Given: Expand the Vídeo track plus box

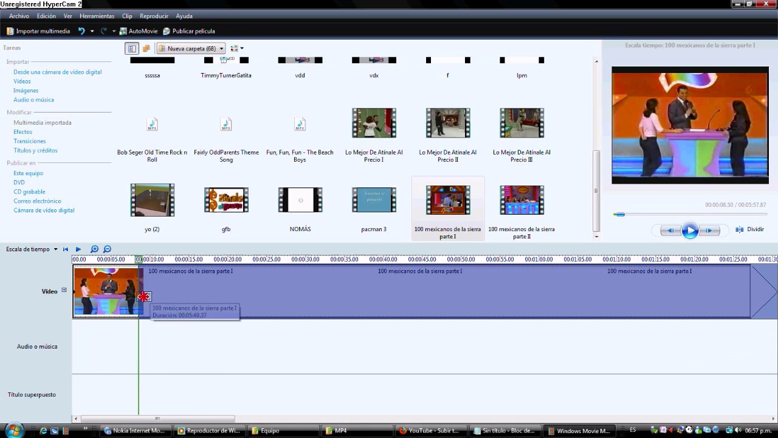Looking at the screenshot, I should (x=64, y=291).
